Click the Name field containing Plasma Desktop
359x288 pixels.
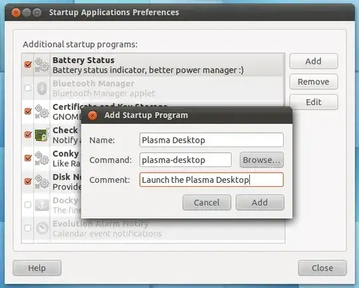(x=211, y=140)
